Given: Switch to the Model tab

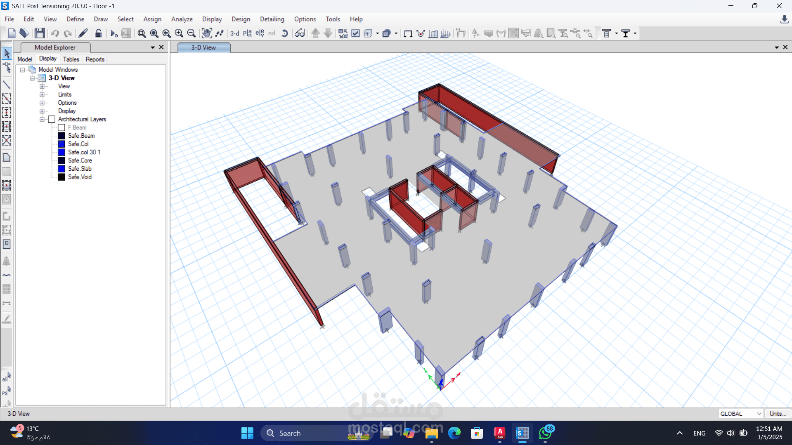Looking at the screenshot, I should (x=25, y=59).
